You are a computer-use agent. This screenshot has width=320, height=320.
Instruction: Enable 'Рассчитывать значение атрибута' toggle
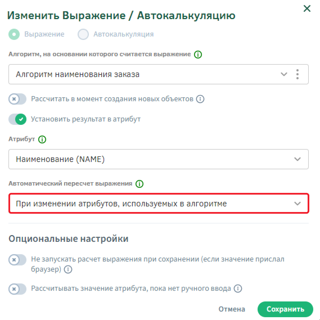point(17,289)
